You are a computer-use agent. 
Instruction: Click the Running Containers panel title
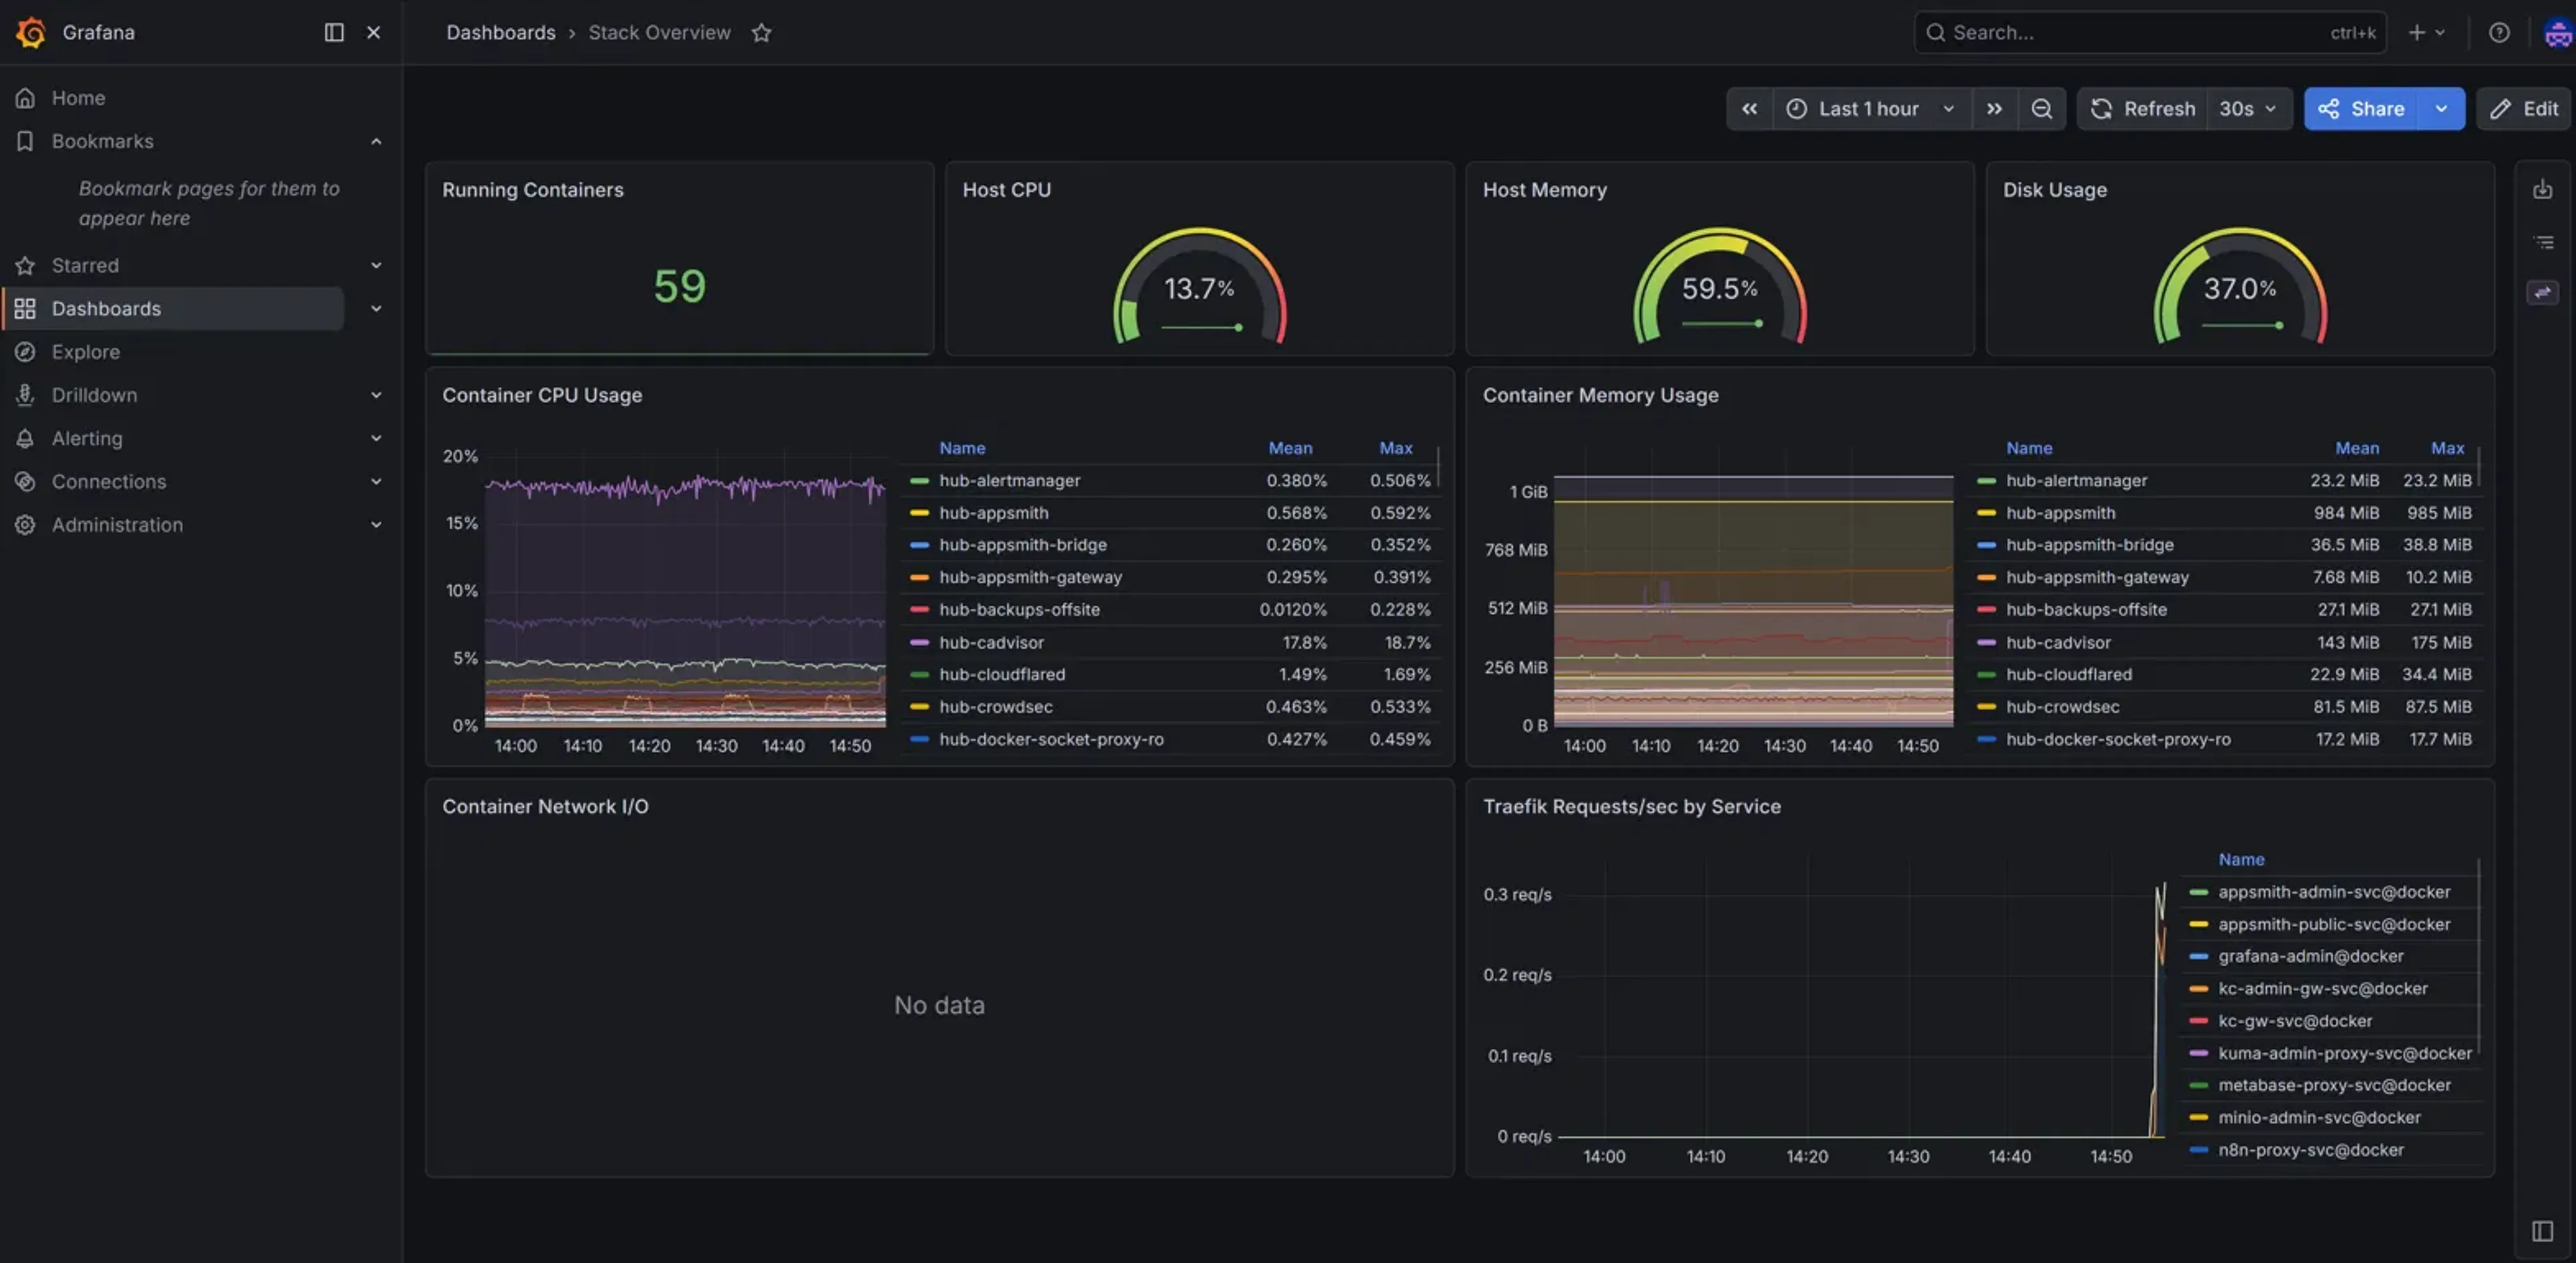coord(532,189)
